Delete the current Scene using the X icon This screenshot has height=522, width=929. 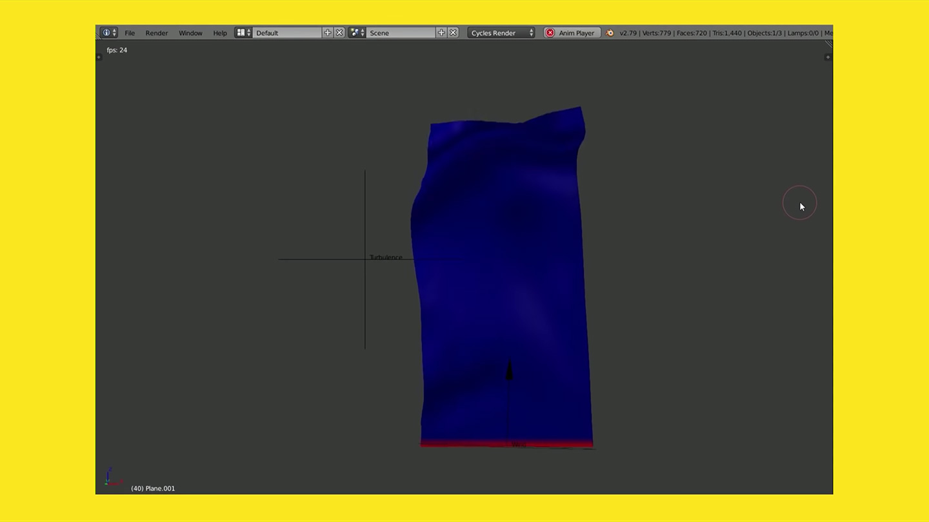[453, 32]
